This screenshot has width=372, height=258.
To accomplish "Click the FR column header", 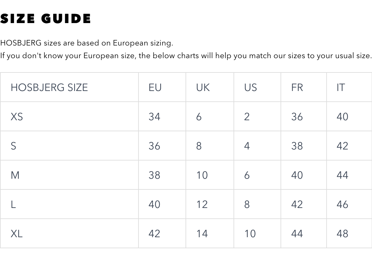I will pos(297,87).
